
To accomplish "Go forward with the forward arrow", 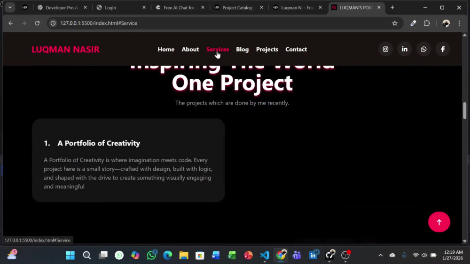I will 24,23.
